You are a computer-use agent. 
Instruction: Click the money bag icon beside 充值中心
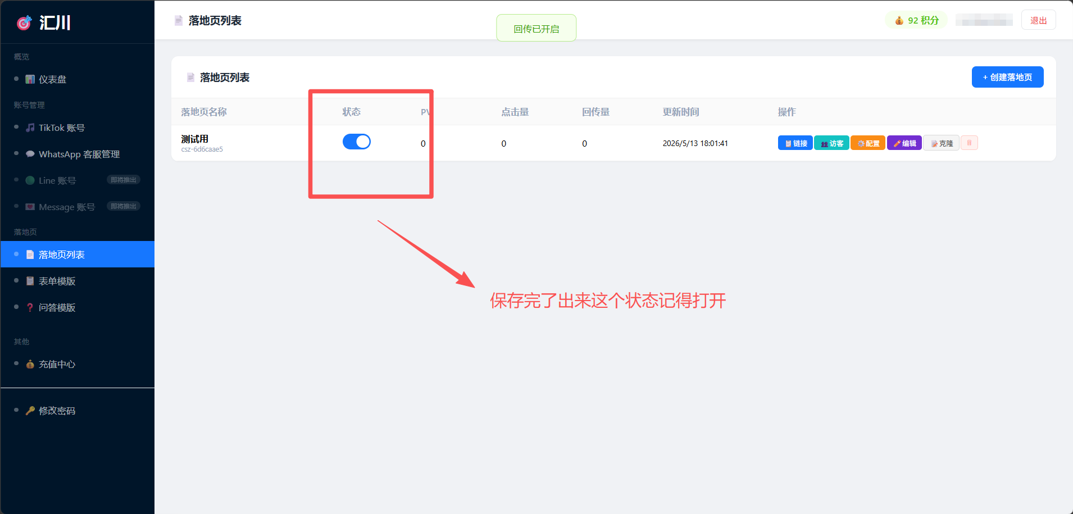(x=30, y=364)
